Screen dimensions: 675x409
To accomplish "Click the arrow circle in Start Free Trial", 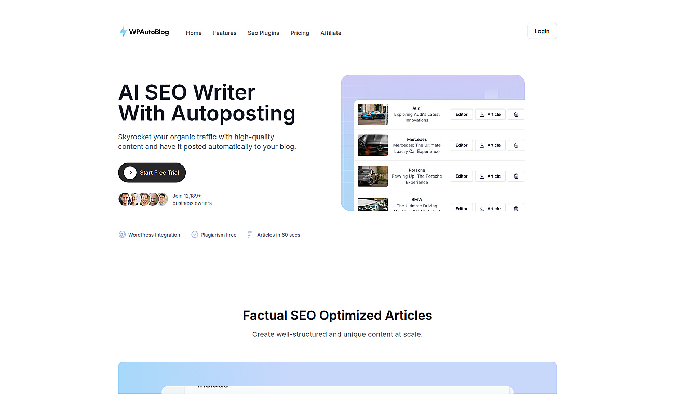I will pyautogui.click(x=130, y=173).
